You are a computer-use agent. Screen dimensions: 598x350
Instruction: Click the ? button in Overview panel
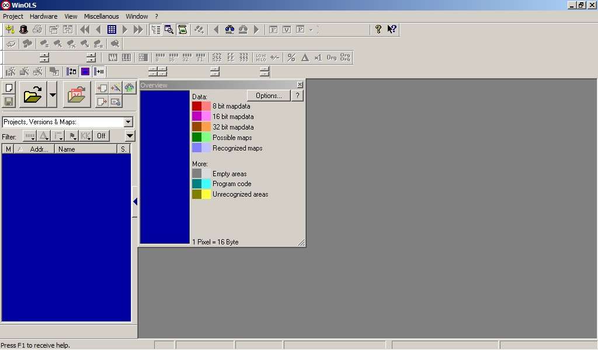297,96
